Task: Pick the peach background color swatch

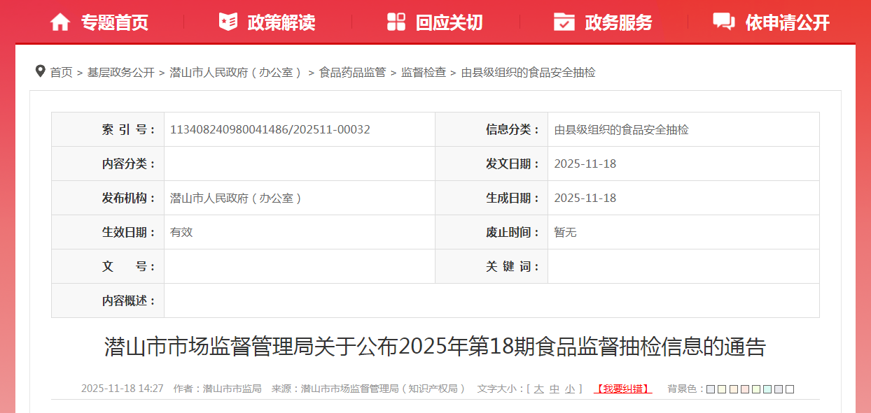Action: (x=734, y=389)
